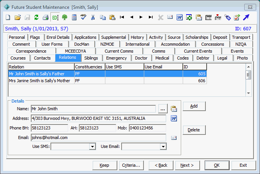Click the Open folder toolbar icon
Image resolution: width=260 pixels, height=174 pixels.
(x=17, y=17)
